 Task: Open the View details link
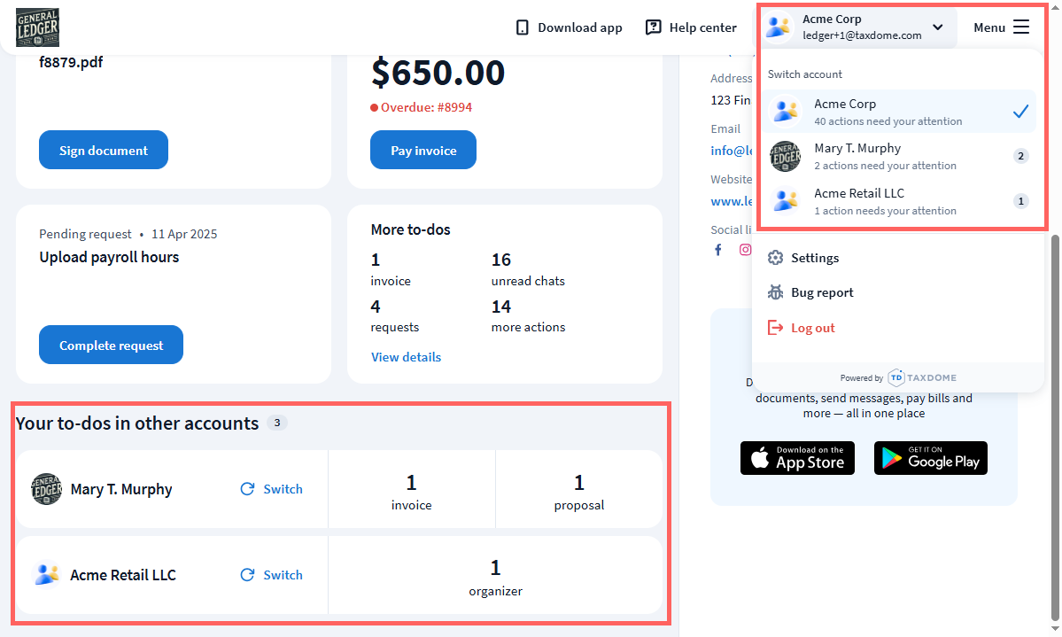pos(406,357)
